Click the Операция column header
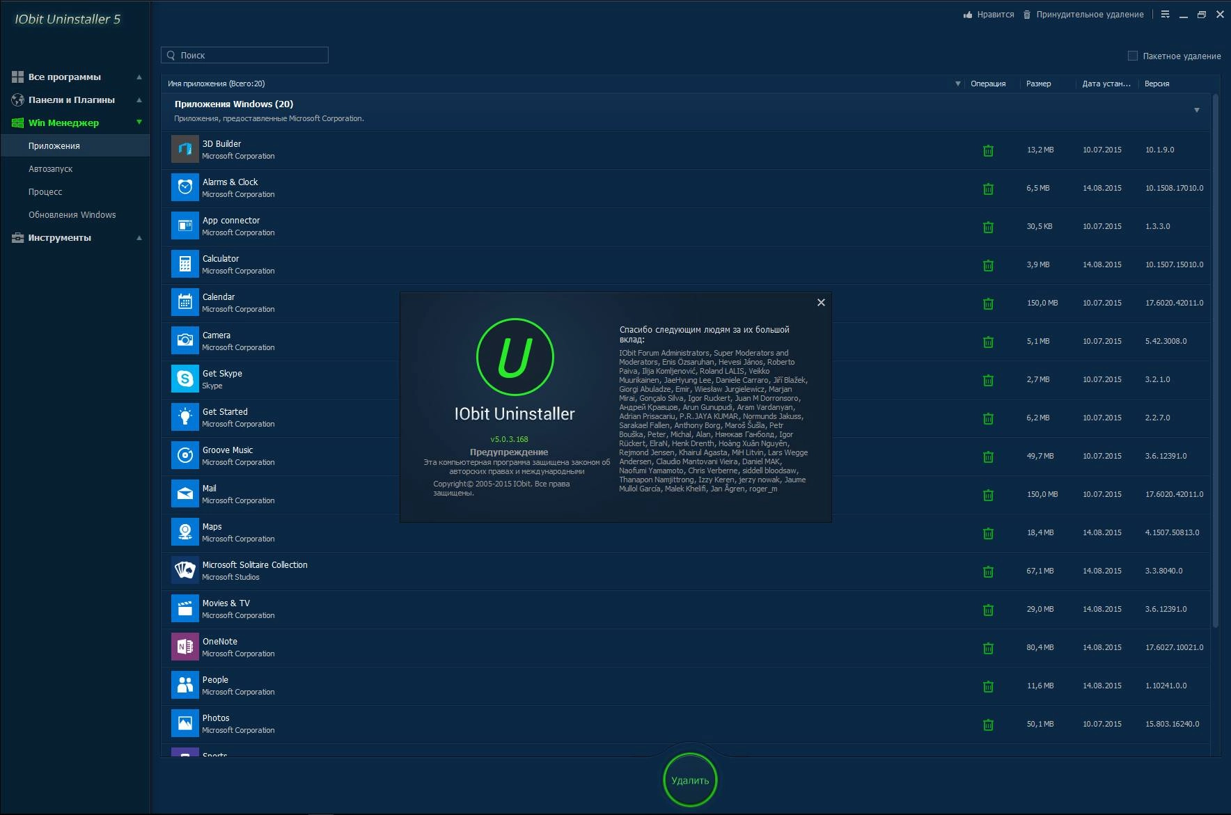This screenshot has width=1231, height=815. (x=988, y=84)
